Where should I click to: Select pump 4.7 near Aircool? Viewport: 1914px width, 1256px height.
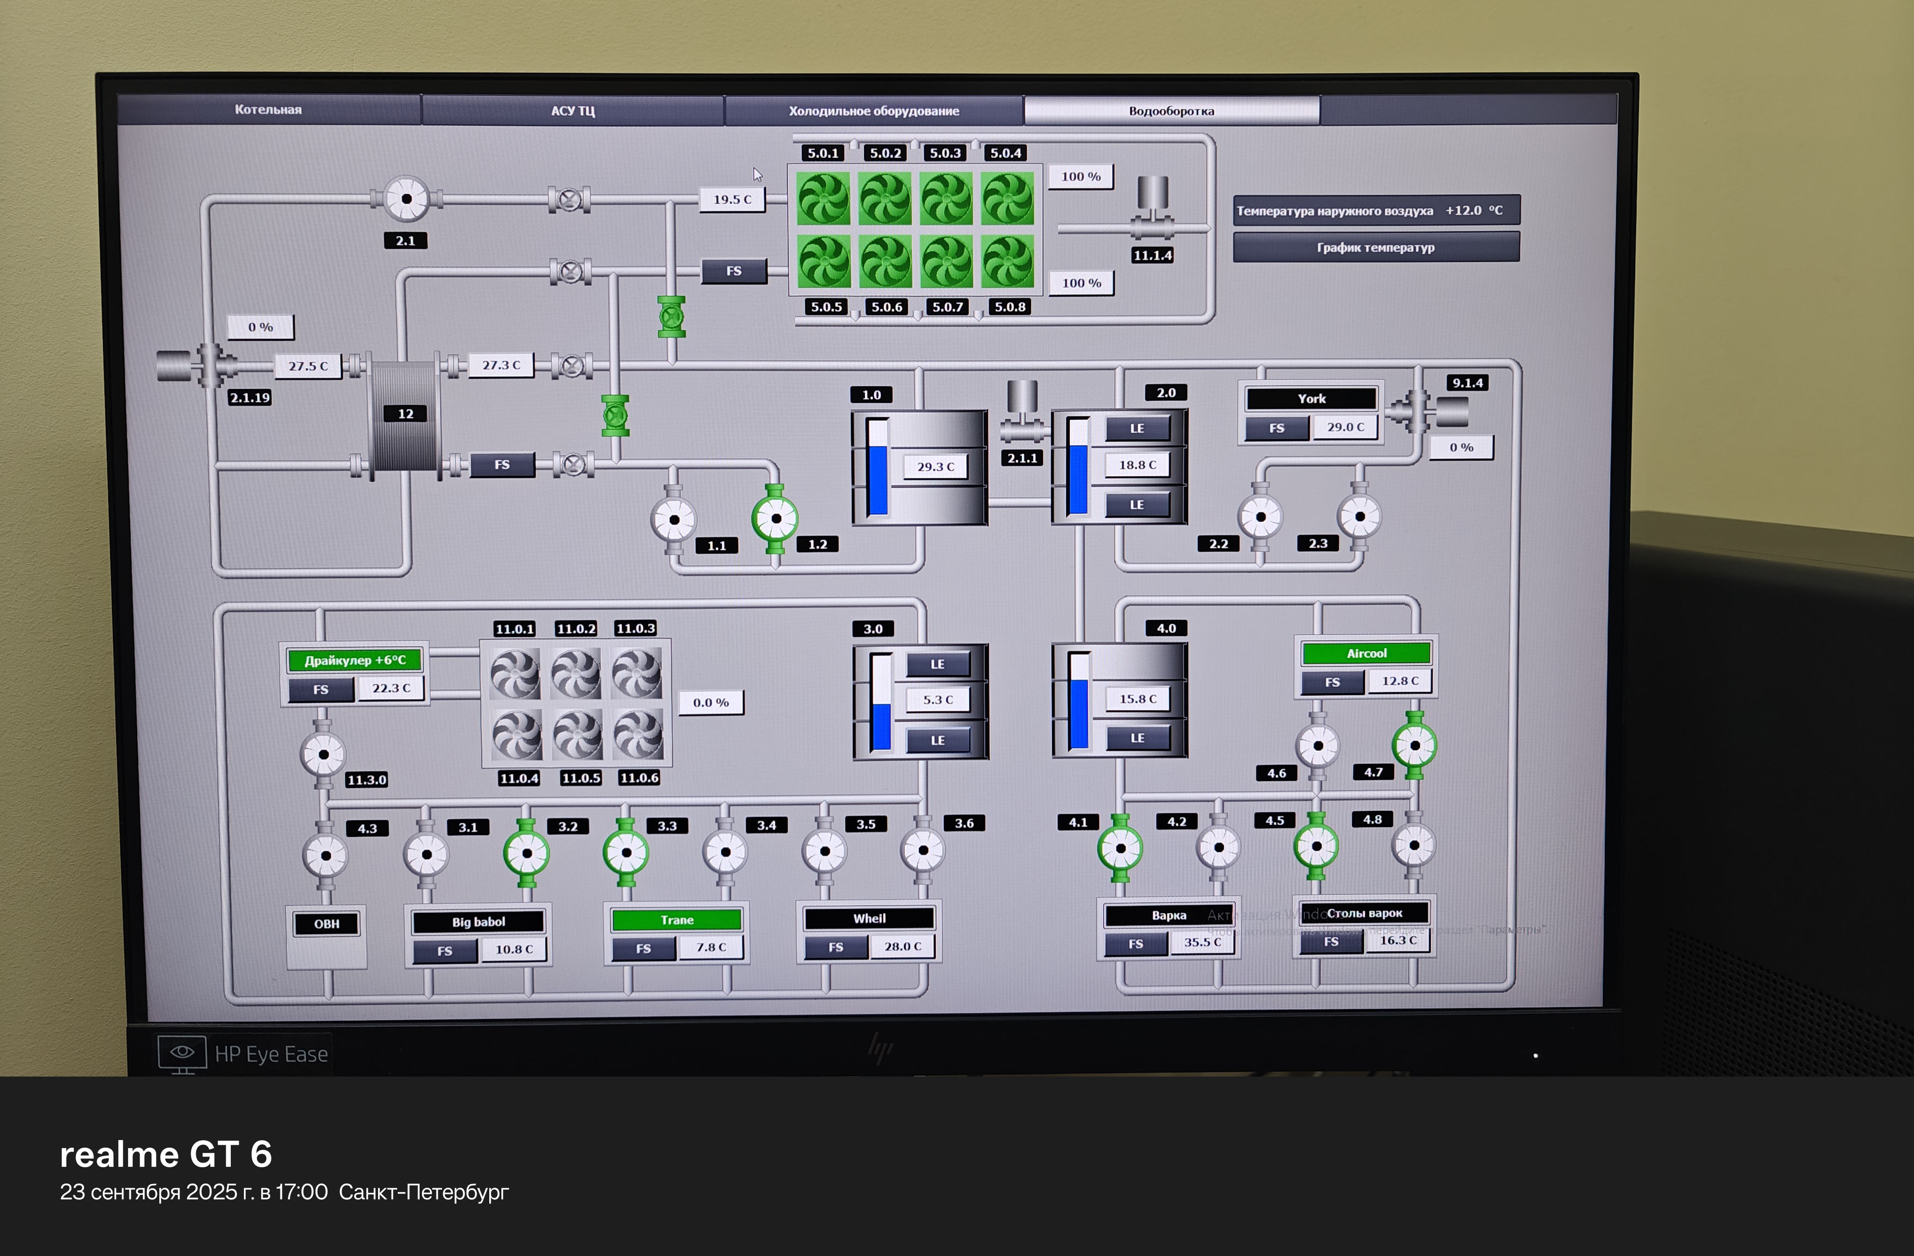[x=1414, y=745]
